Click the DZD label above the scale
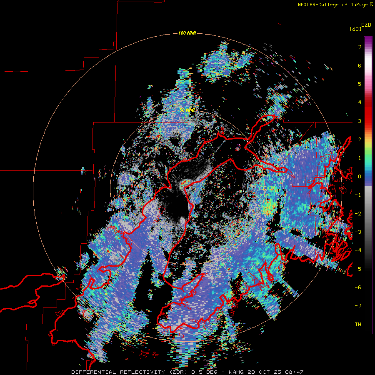This screenshot has height=375, width=375. 366,25
